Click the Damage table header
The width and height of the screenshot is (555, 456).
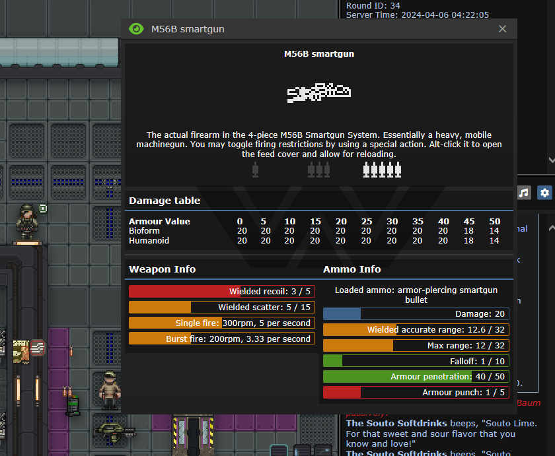tap(165, 201)
